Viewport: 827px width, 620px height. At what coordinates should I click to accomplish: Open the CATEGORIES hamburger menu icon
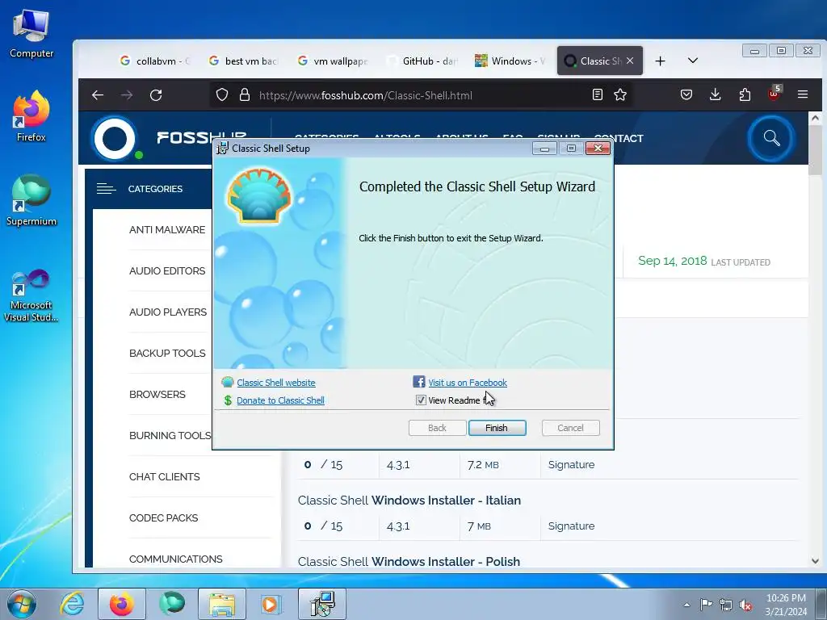coord(106,188)
